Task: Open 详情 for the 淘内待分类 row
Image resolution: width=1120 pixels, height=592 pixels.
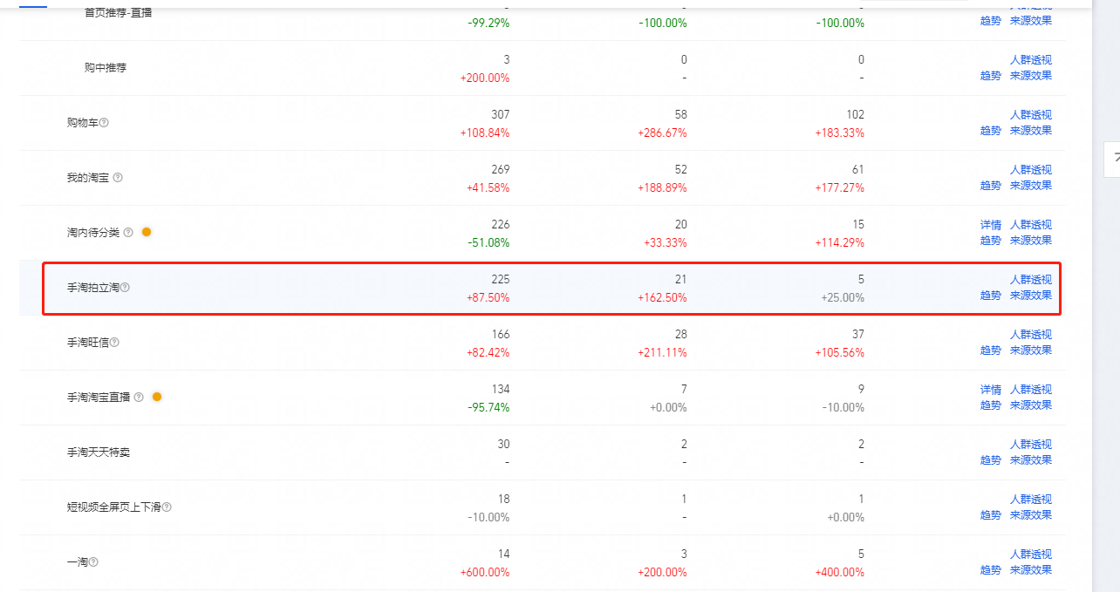Action: coord(990,225)
